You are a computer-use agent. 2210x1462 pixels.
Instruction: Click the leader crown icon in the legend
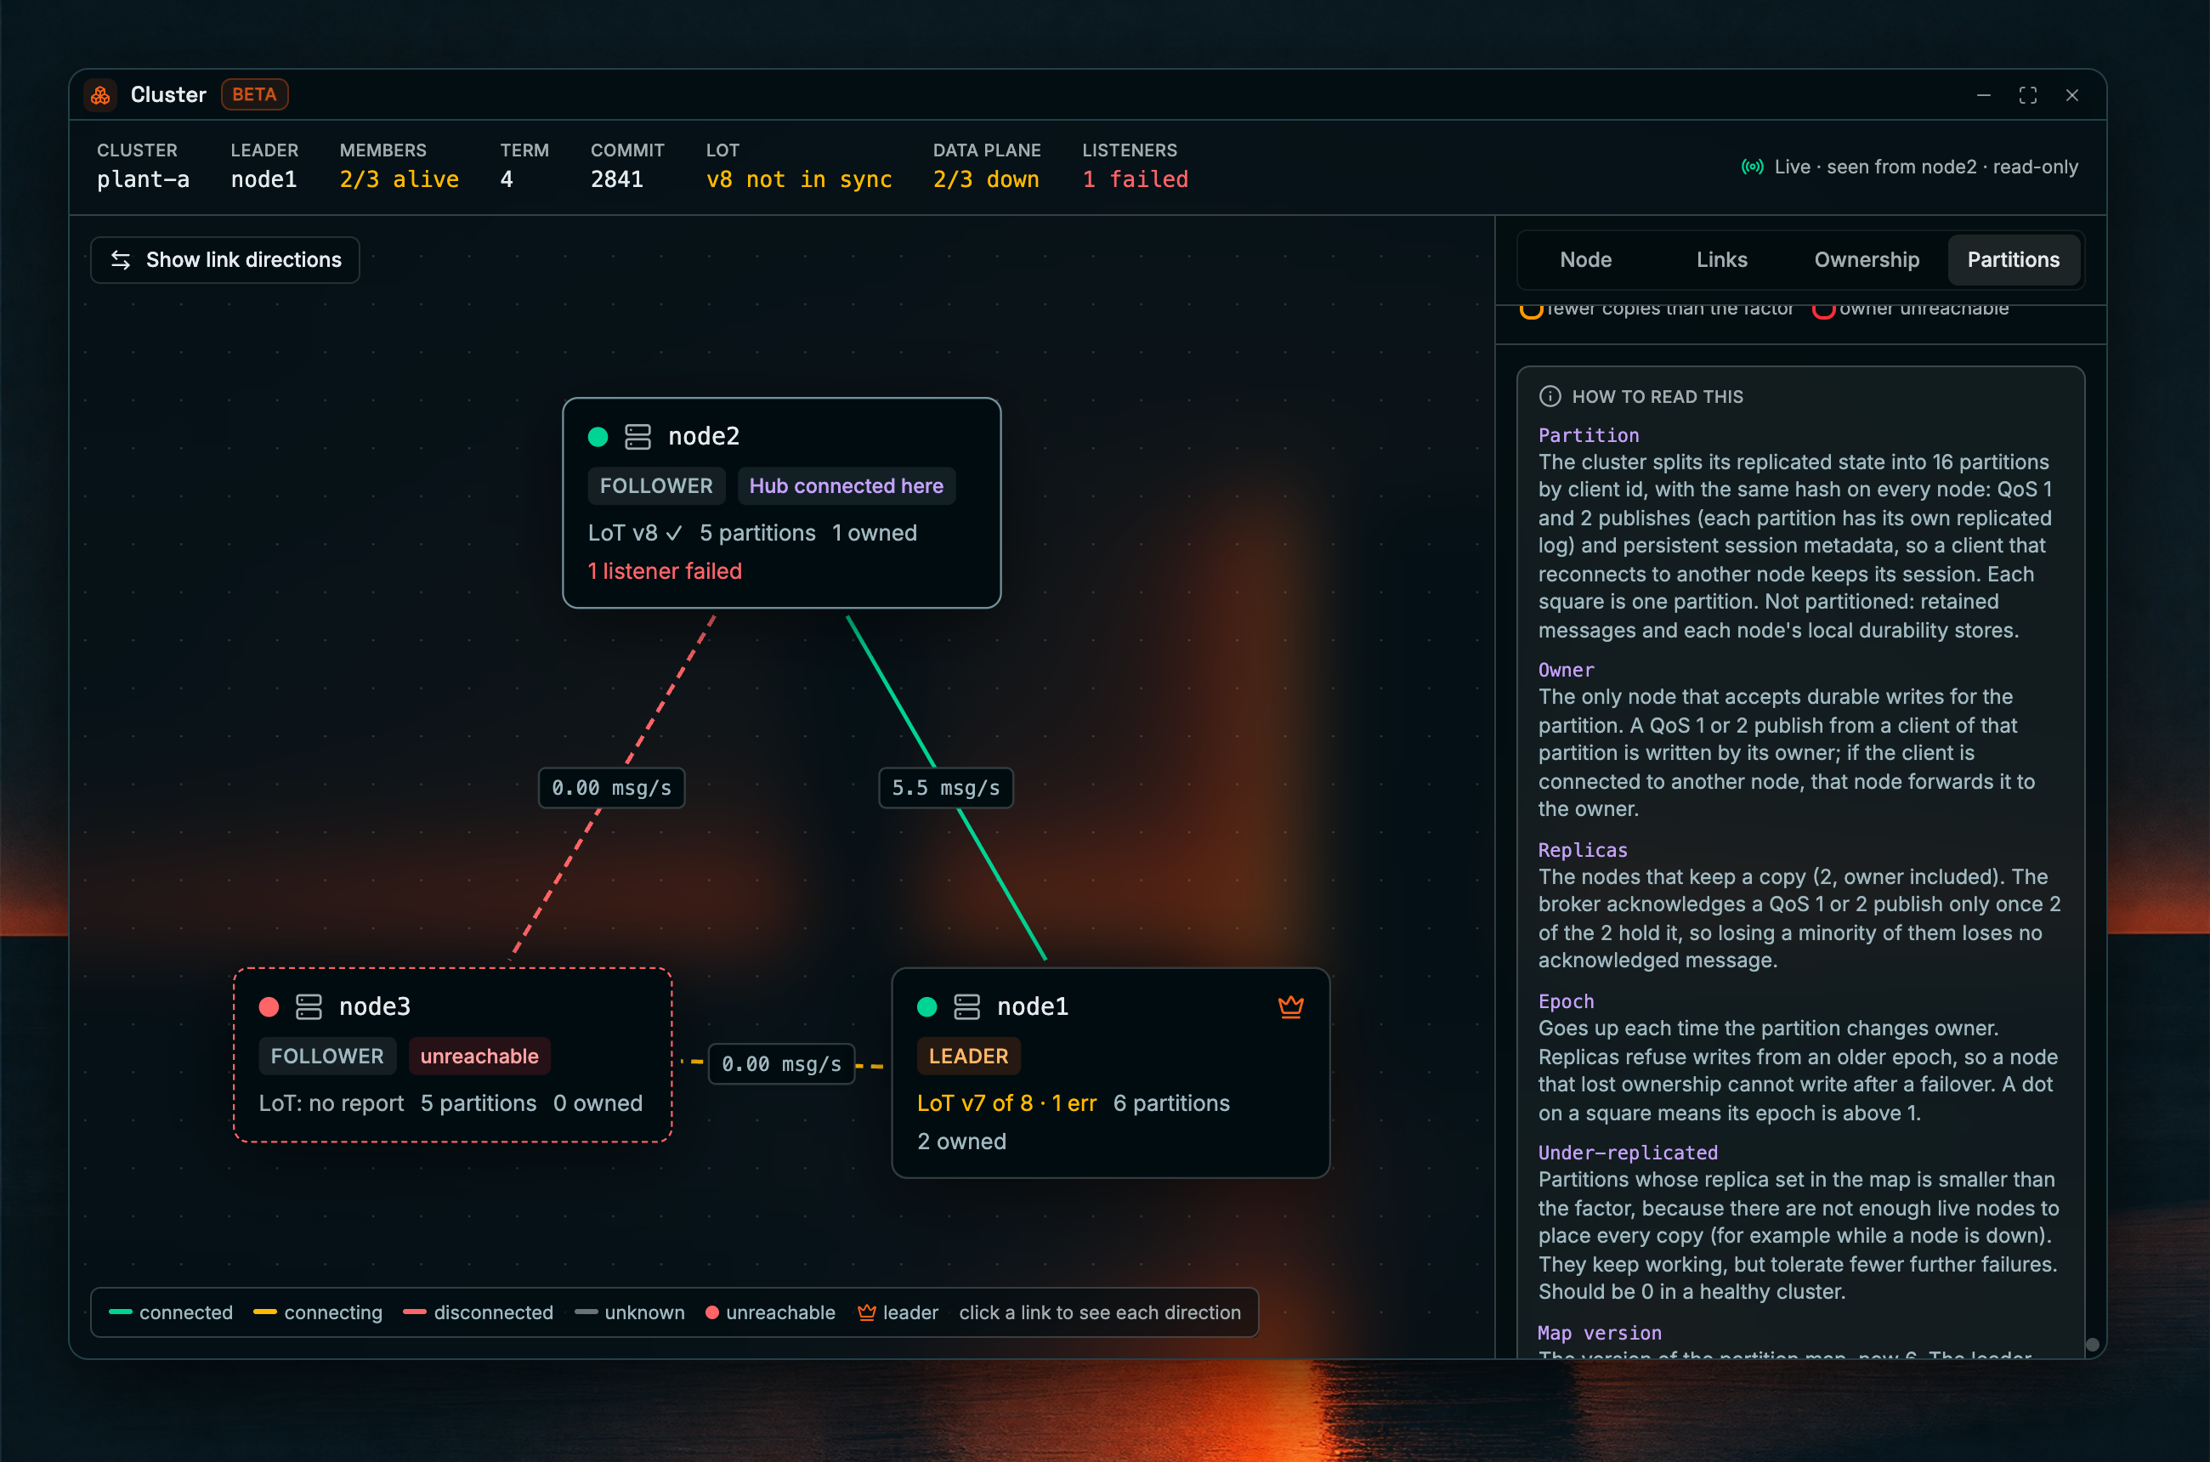point(866,1312)
